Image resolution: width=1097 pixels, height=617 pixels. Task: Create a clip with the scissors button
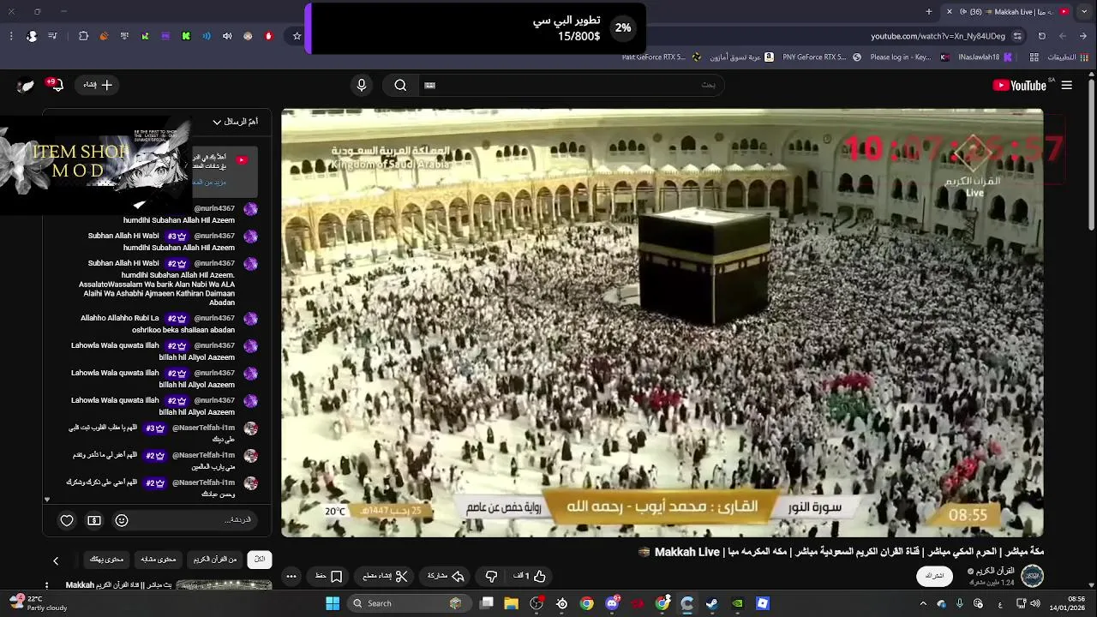(x=385, y=576)
